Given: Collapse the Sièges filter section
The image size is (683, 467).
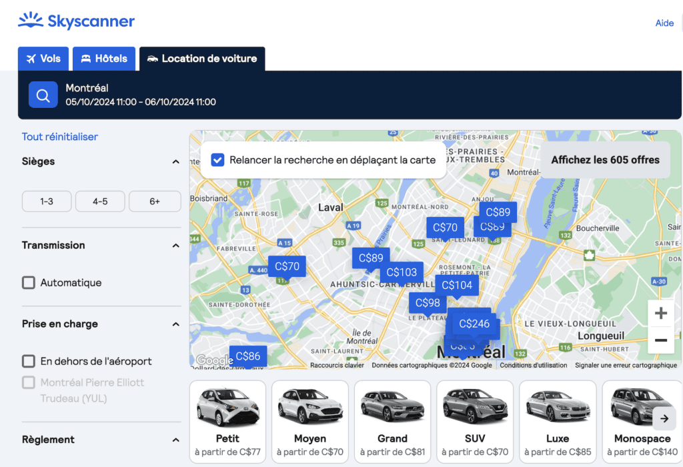Looking at the screenshot, I should (175, 161).
